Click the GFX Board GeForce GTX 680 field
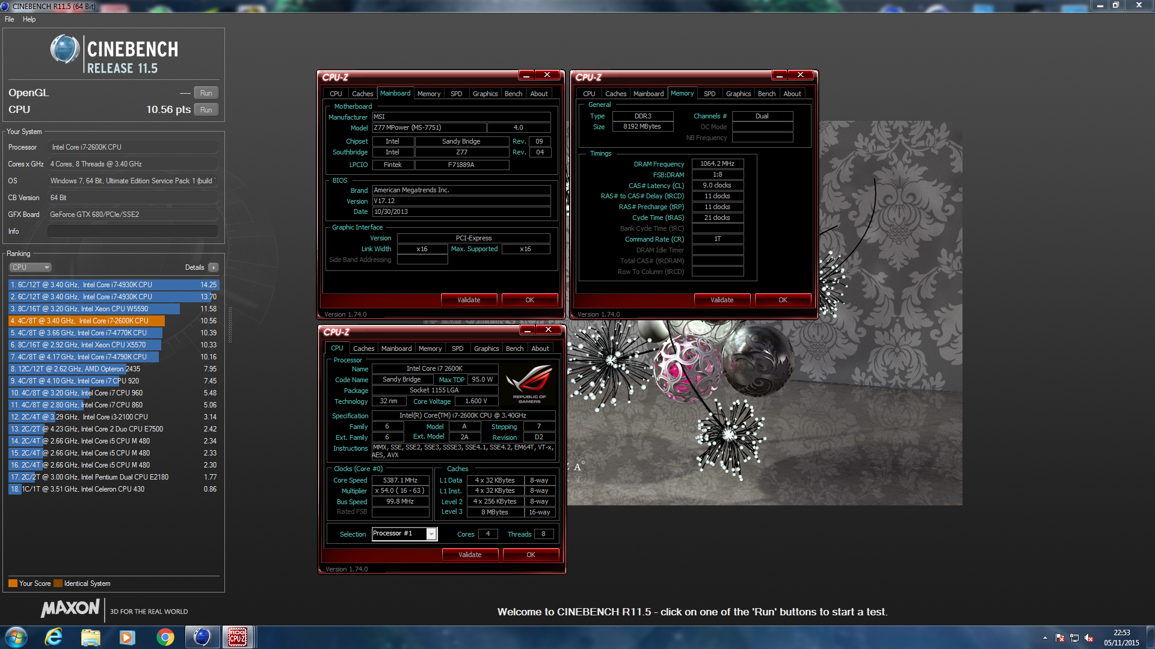Viewport: 1155px width, 649px height. click(133, 215)
